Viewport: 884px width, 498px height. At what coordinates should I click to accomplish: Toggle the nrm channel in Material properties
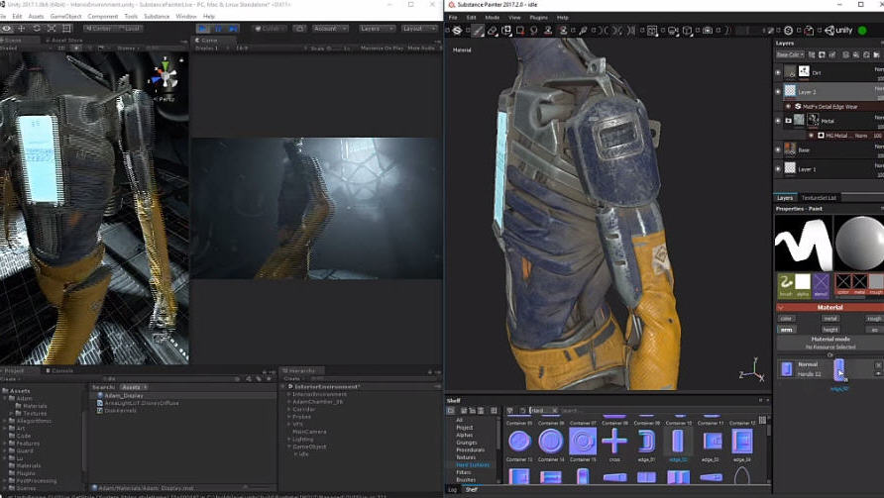(787, 330)
